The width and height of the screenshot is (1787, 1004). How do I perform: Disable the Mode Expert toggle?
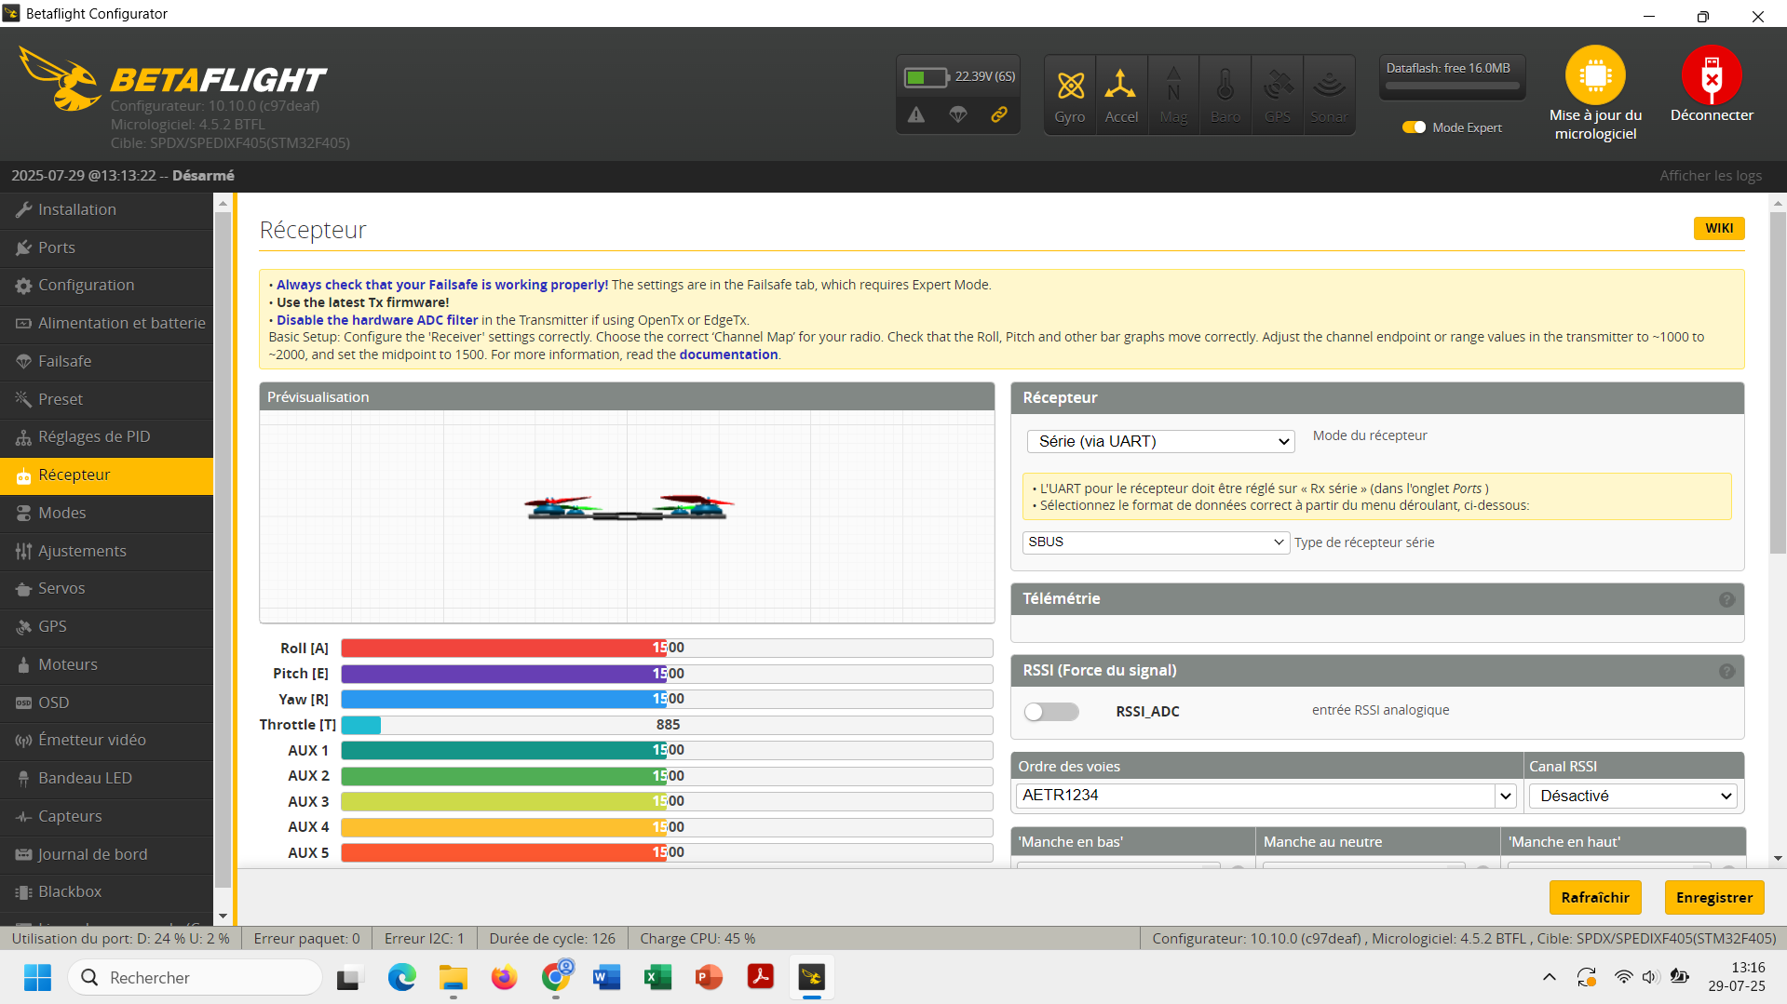click(x=1414, y=127)
